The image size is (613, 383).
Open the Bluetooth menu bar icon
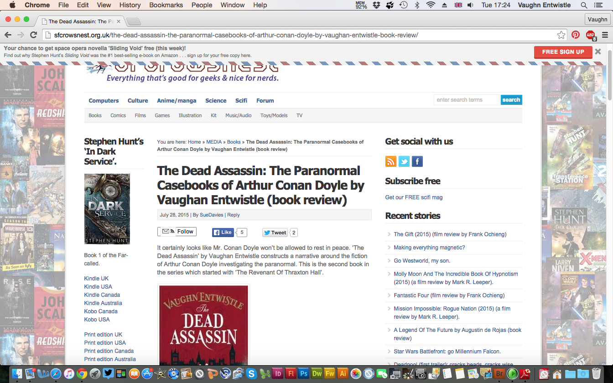[417, 5]
